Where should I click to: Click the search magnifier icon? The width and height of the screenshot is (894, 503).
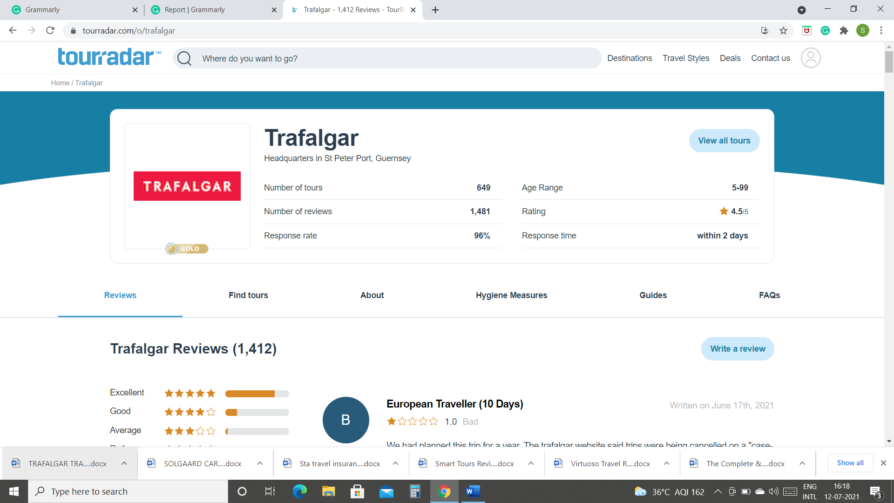click(x=184, y=59)
